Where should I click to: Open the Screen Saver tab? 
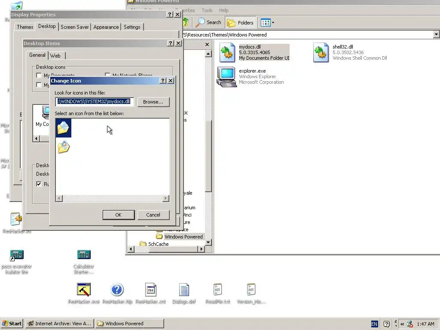pyautogui.click(x=75, y=27)
